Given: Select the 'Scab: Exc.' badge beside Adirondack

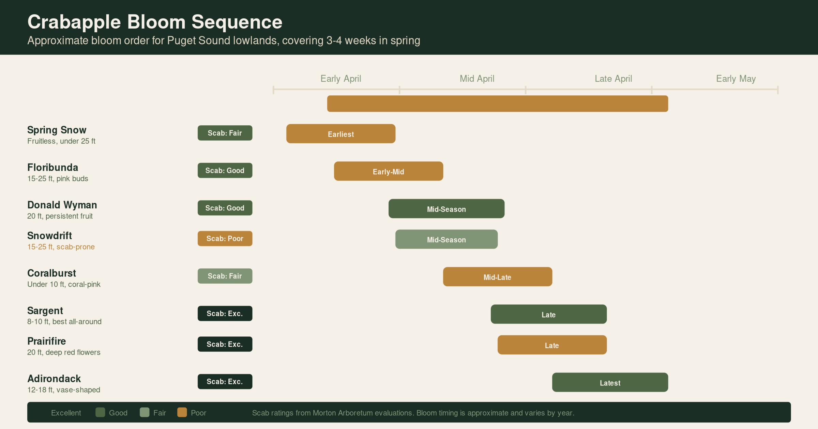Looking at the screenshot, I should [x=225, y=381].
